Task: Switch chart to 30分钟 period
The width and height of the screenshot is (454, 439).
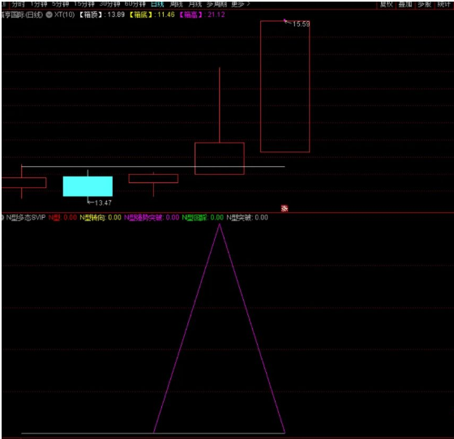Action: pyautogui.click(x=109, y=4)
